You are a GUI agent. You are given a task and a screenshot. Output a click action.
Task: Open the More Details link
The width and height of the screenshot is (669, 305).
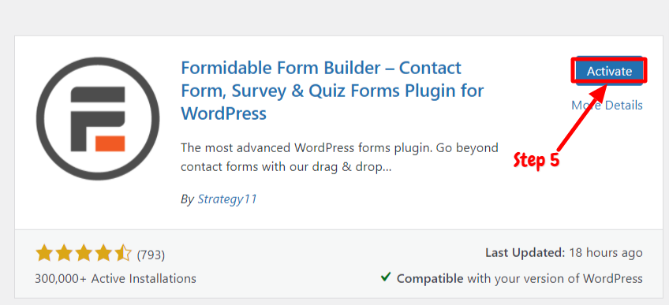tap(607, 105)
